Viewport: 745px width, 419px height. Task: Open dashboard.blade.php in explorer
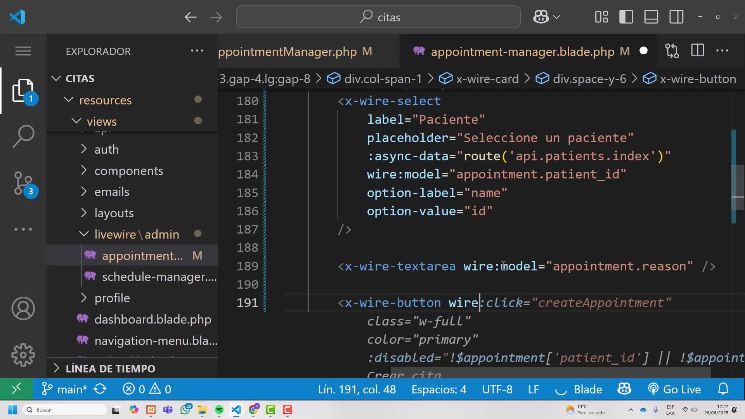pos(132,319)
